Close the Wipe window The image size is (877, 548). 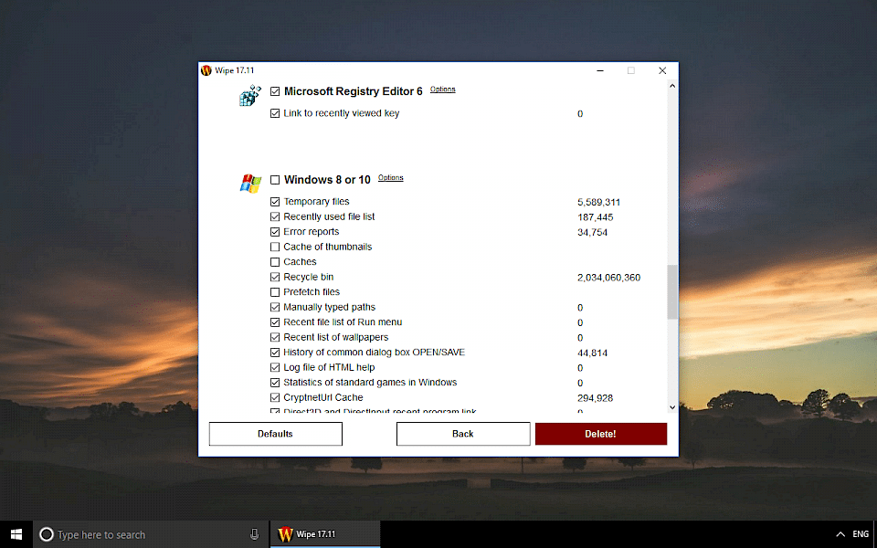click(x=662, y=70)
